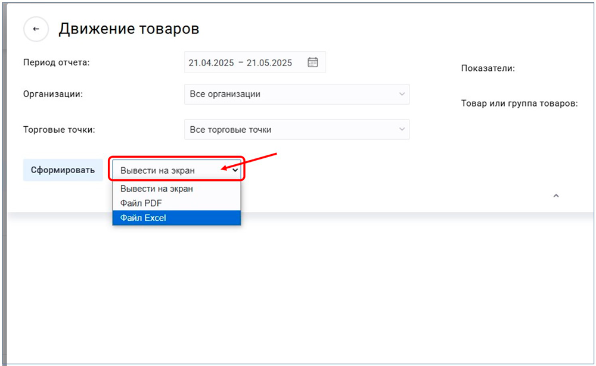Click the Период отчета label
The height and width of the screenshot is (366, 596).
click(x=56, y=62)
